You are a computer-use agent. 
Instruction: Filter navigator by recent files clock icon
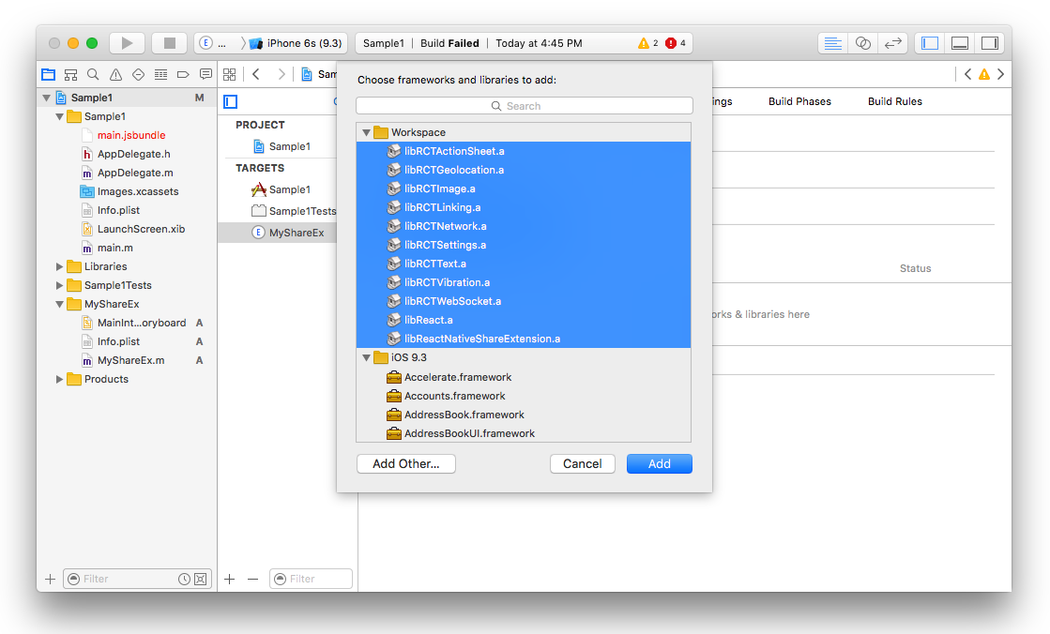click(184, 579)
